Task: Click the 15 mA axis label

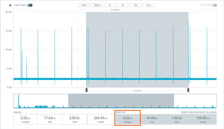Action: click(8, 31)
